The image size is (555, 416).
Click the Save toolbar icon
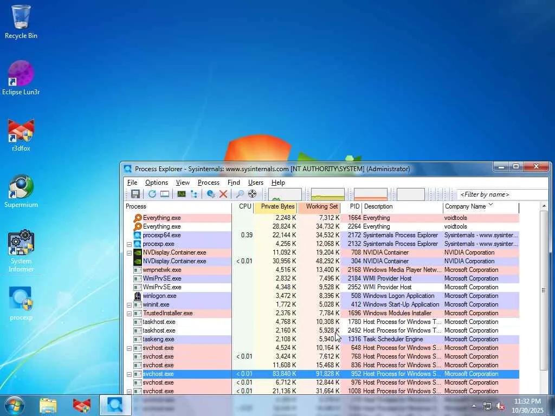point(135,194)
